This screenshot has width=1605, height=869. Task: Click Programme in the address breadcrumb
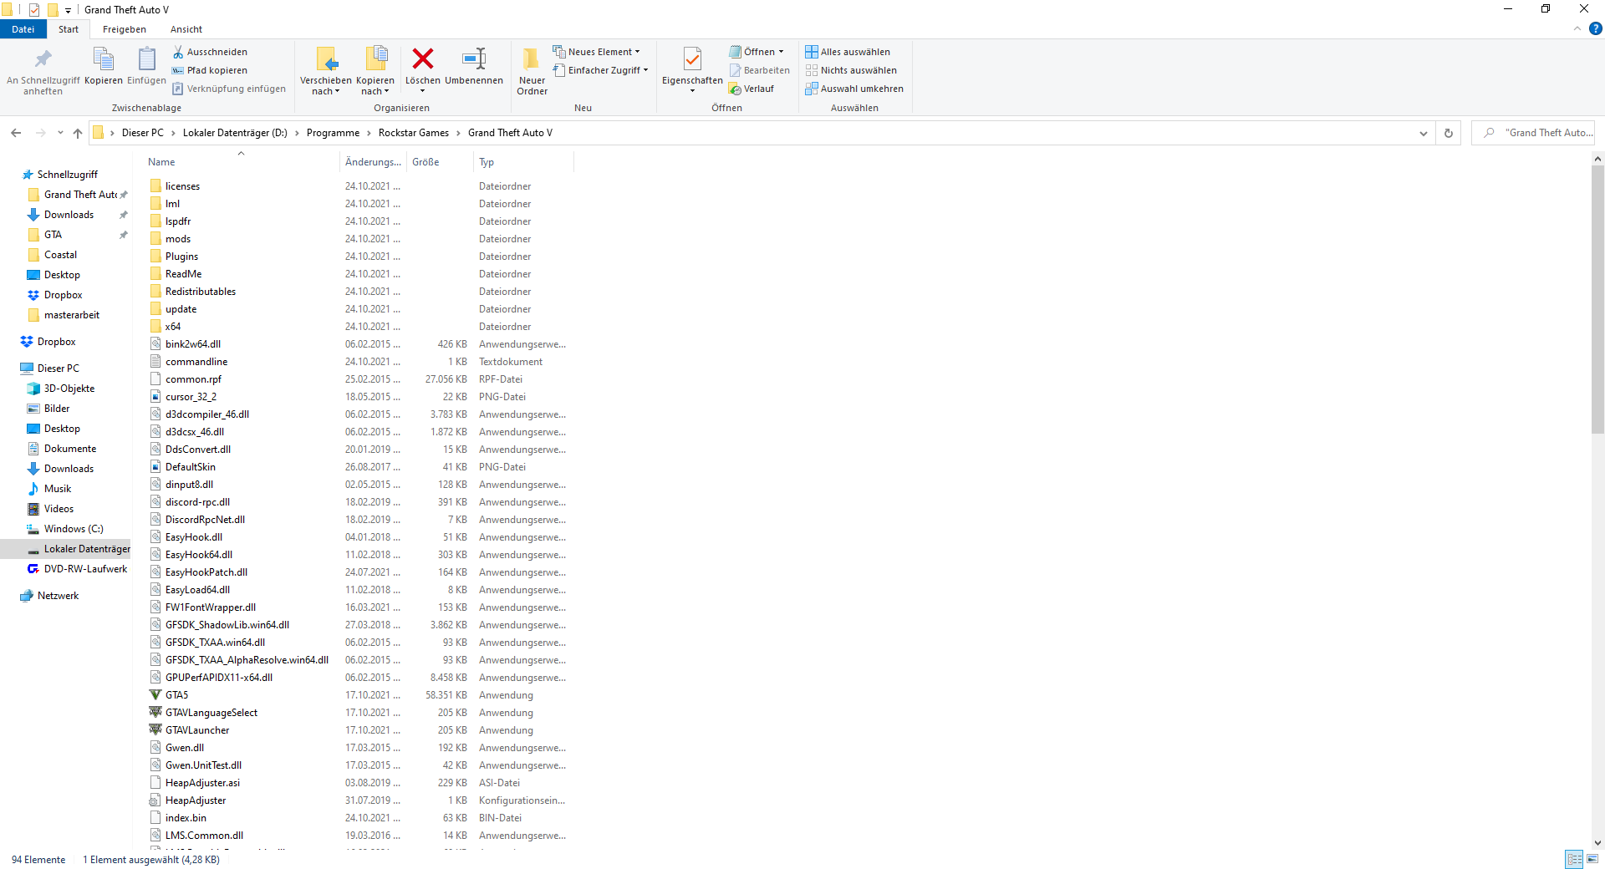pos(333,133)
